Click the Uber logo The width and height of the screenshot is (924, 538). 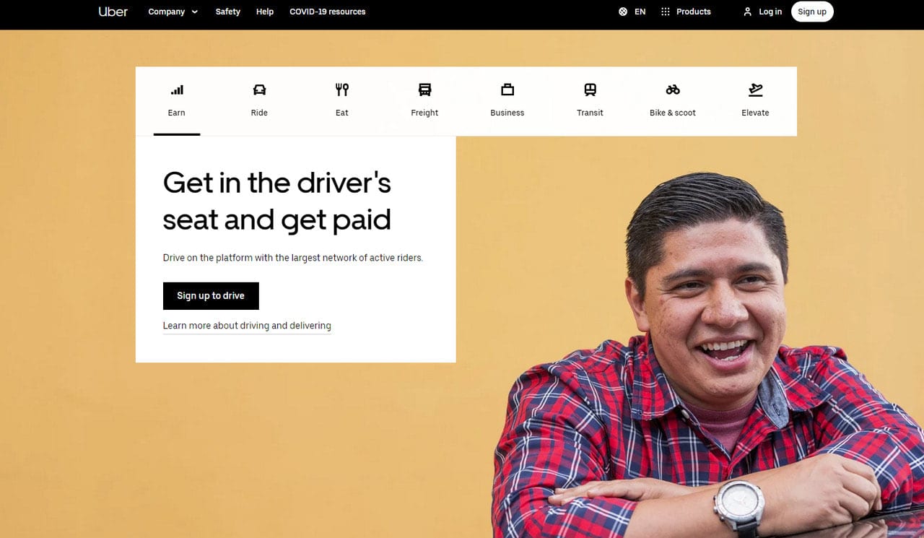point(113,12)
